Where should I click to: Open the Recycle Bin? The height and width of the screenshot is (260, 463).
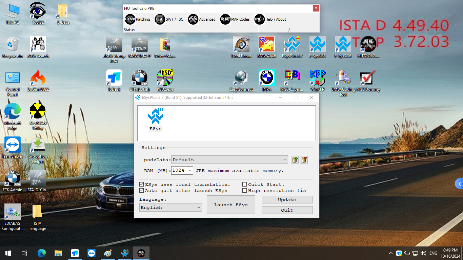click(13, 47)
